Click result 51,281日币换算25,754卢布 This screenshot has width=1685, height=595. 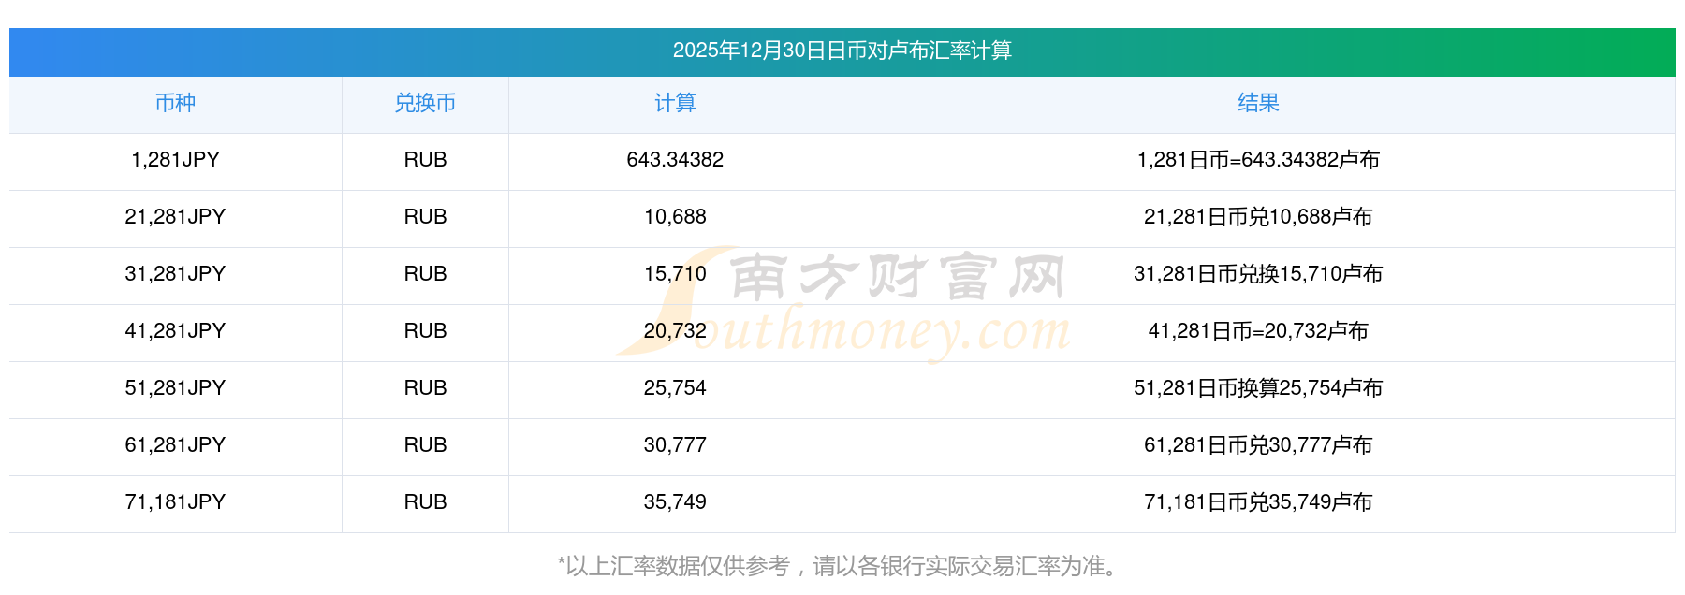[1258, 388]
